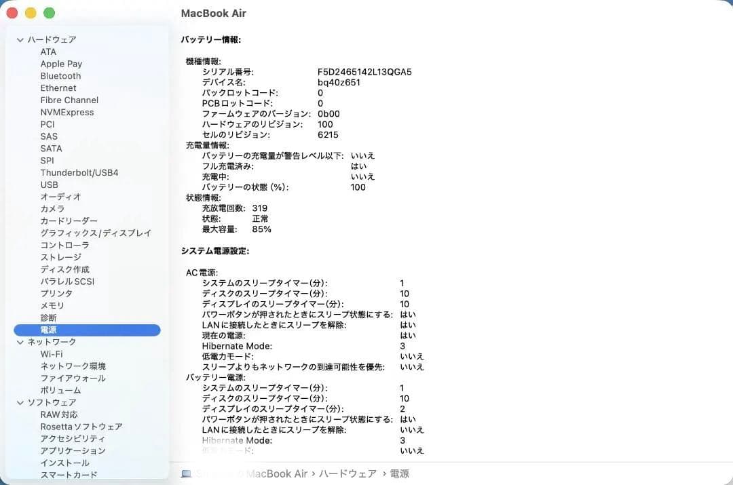Screen dimensions: 733x485
Task: Open 診断 diagnostics information
Action: (x=48, y=317)
